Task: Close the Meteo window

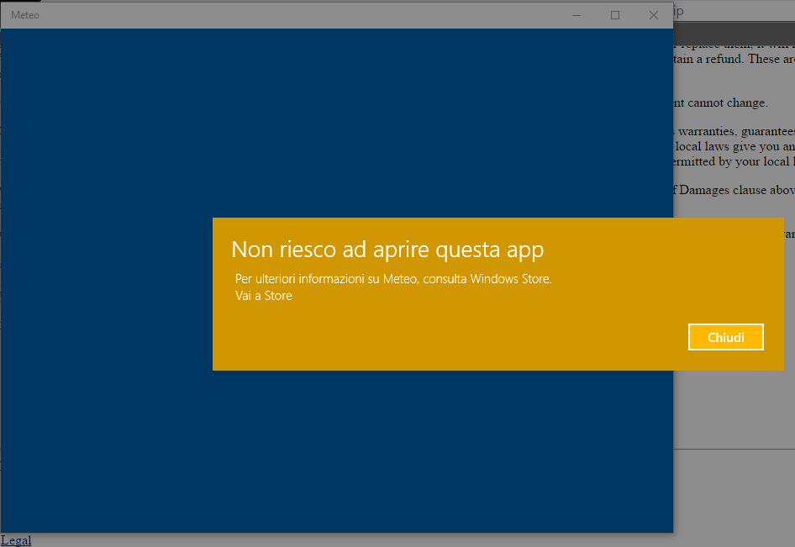Action: click(x=654, y=15)
